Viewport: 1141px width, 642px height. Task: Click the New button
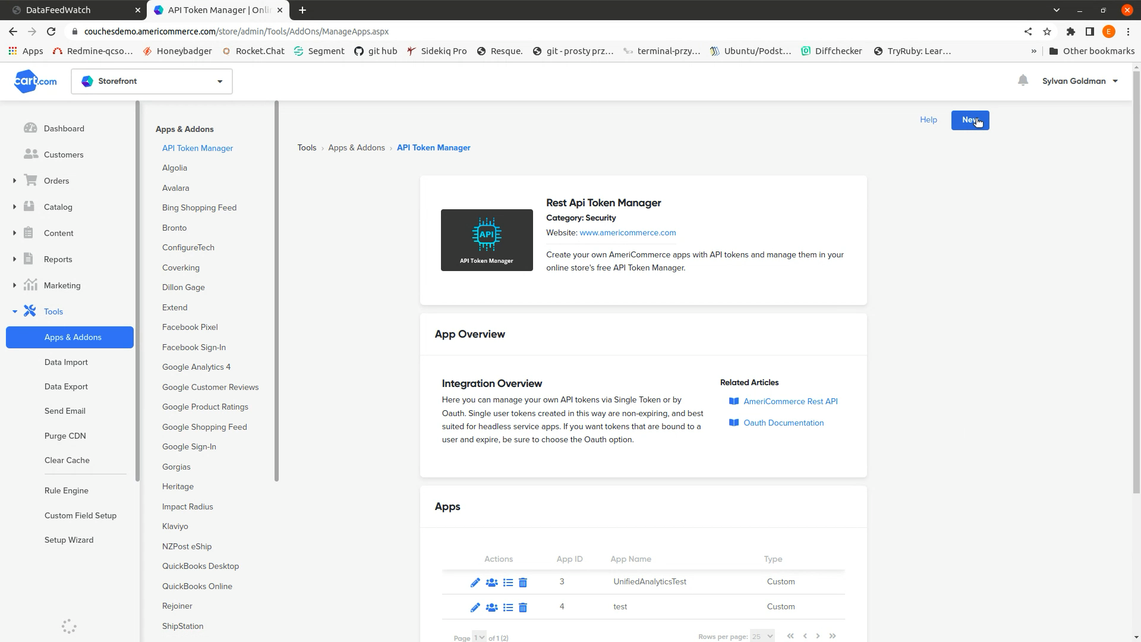[x=970, y=120]
